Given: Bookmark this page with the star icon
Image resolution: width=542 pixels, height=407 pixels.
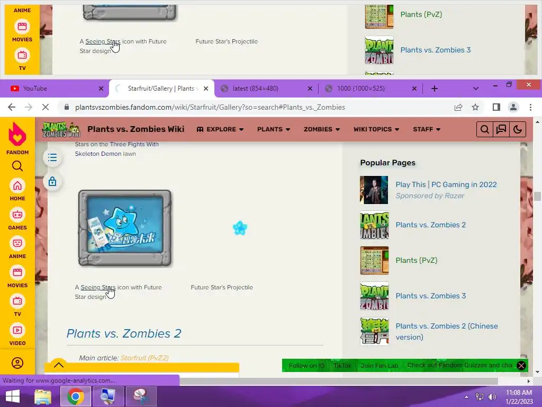Looking at the screenshot, I should 475,107.
